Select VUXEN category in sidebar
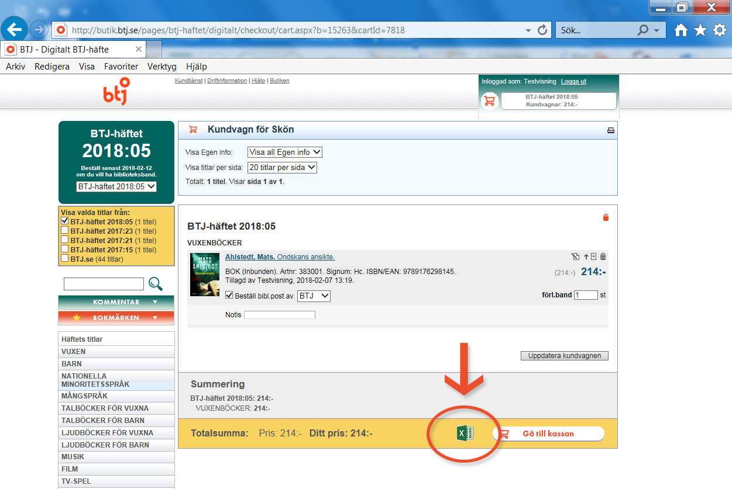Viewport: 732px width, 489px height. [x=116, y=352]
